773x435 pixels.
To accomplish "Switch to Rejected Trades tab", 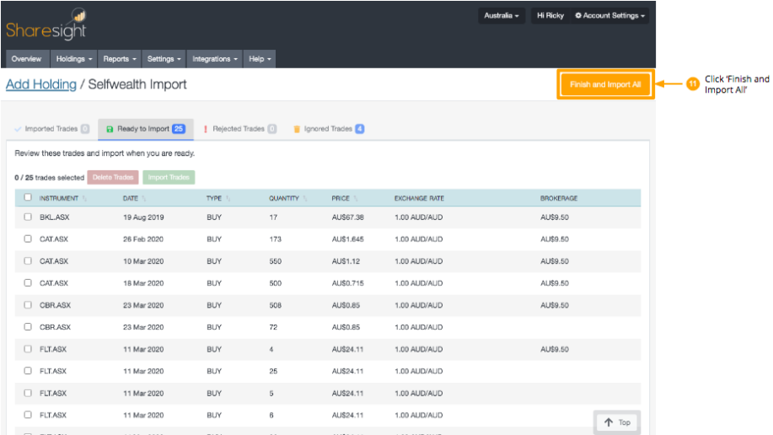I will [240, 129].
